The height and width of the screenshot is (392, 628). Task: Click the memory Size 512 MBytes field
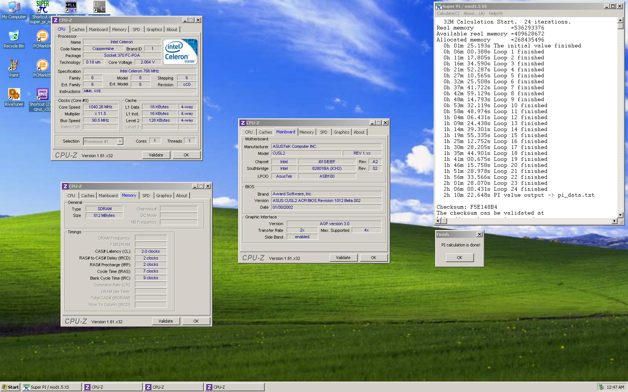point(104,216)
